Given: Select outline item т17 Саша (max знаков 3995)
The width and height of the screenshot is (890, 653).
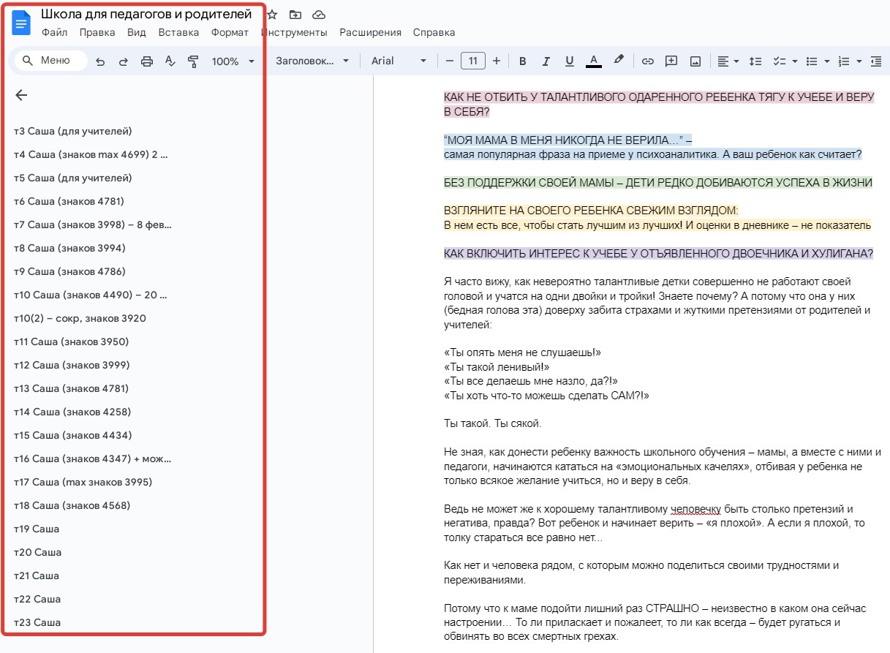Looking at the screenshot, I should coord(83,482).
